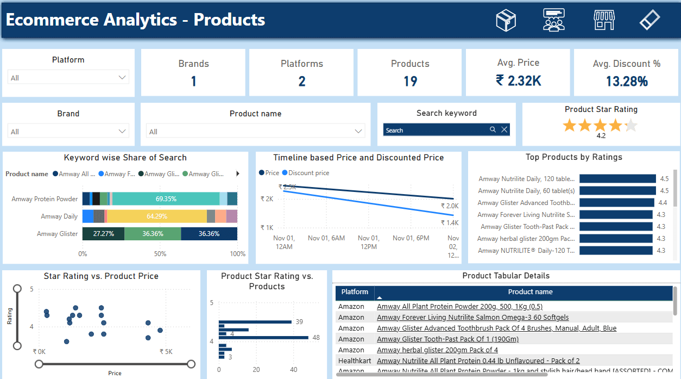Click the magnifying glass in Search keyword box
681x379 pixels.
[493, 129]
